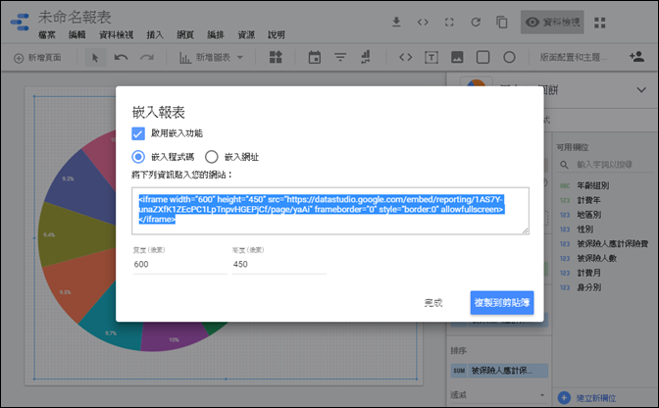Screen dimensions: 659x408
Task: Click the report title 未命名報表
Action: [75, 18]
